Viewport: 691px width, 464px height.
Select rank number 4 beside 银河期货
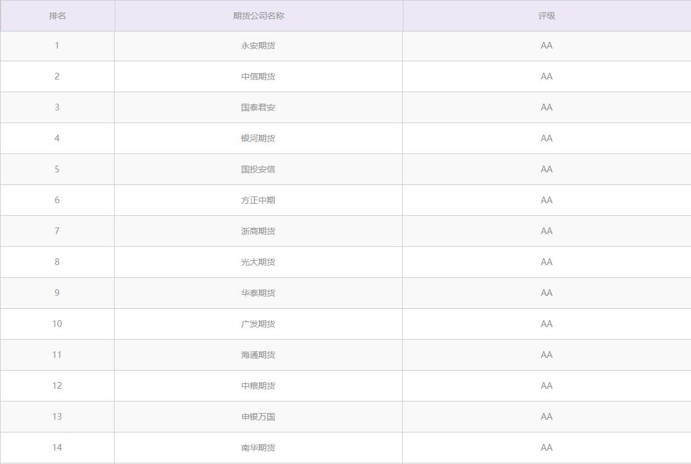57,138
